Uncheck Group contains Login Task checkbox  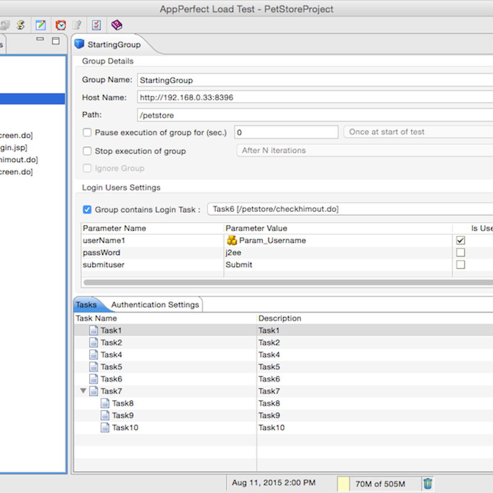(x=87, y=210)
